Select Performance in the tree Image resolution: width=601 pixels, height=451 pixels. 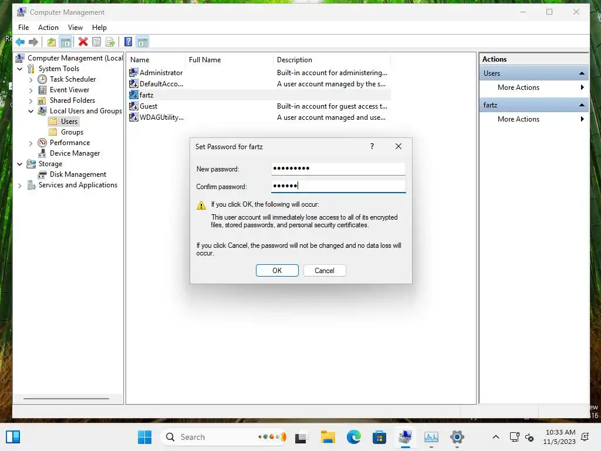70,143
